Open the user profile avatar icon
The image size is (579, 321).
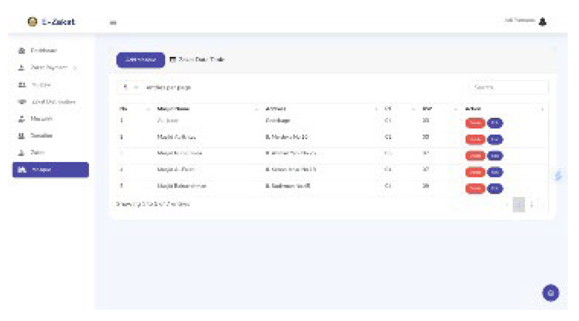pos(542,22)
